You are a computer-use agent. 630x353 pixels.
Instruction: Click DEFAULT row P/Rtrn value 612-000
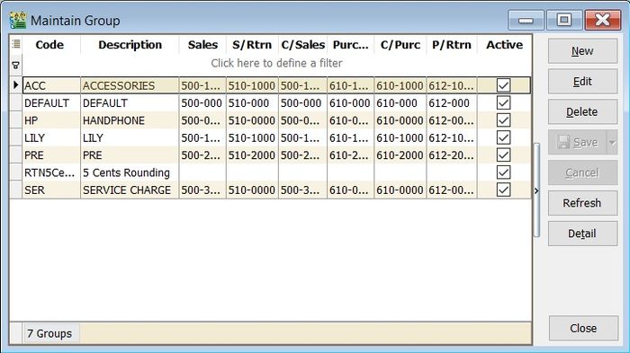coord(452,103)
